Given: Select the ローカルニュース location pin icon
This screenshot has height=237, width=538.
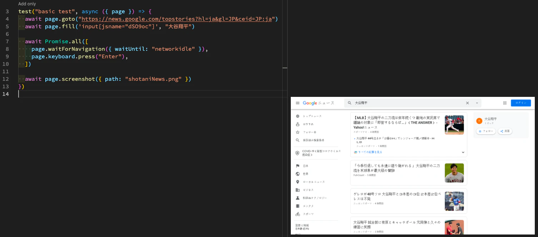Looking at the screenshot, I should 298,182.
